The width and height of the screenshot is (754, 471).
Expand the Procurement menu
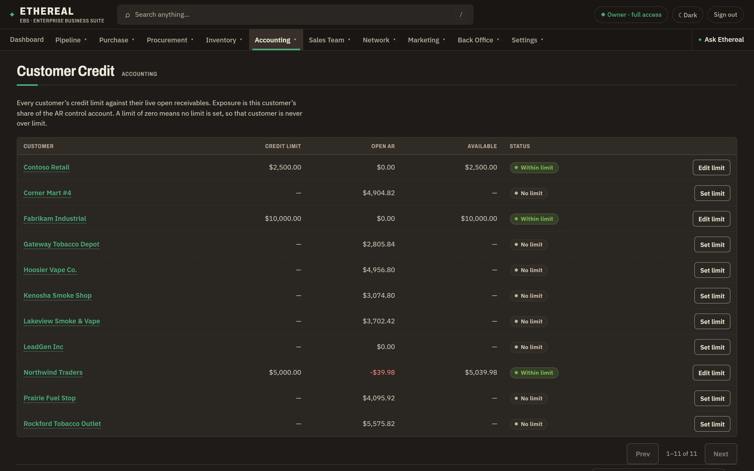(170, 40)
